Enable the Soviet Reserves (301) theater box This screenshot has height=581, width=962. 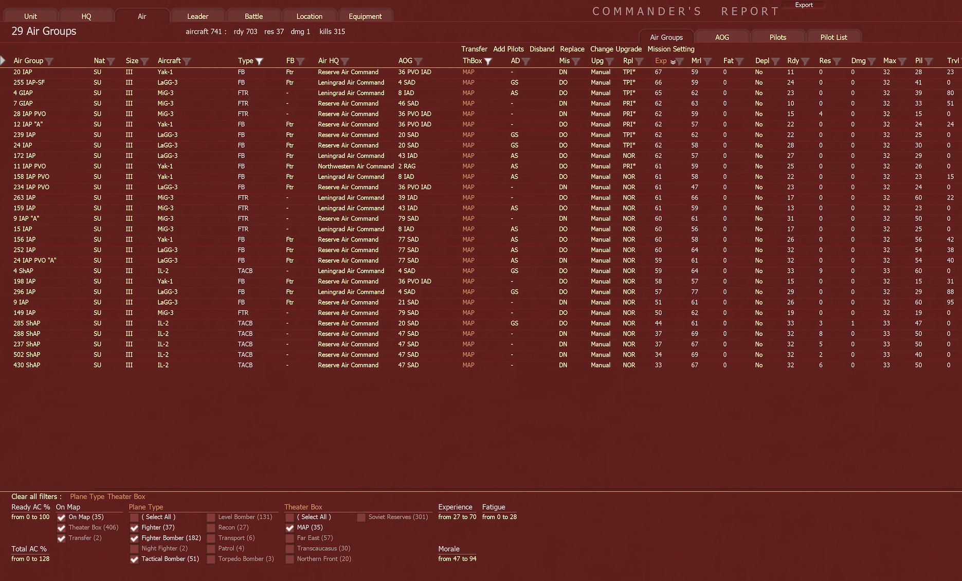(x=361, y=517)
